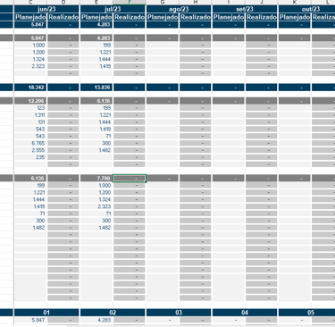Click the Planejado header under jul/23

pos(96,17)
